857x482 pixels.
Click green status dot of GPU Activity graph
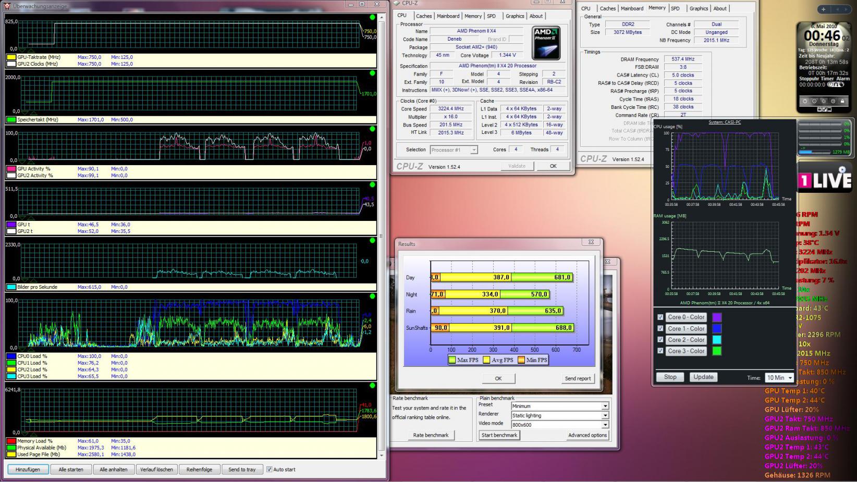372,129
